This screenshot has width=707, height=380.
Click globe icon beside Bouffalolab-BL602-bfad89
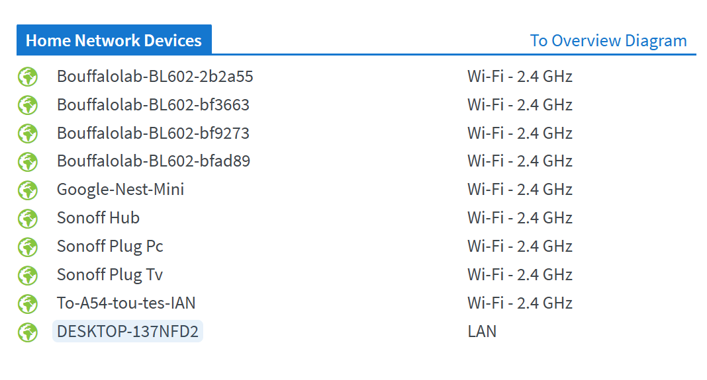click(x=28, y=162)
